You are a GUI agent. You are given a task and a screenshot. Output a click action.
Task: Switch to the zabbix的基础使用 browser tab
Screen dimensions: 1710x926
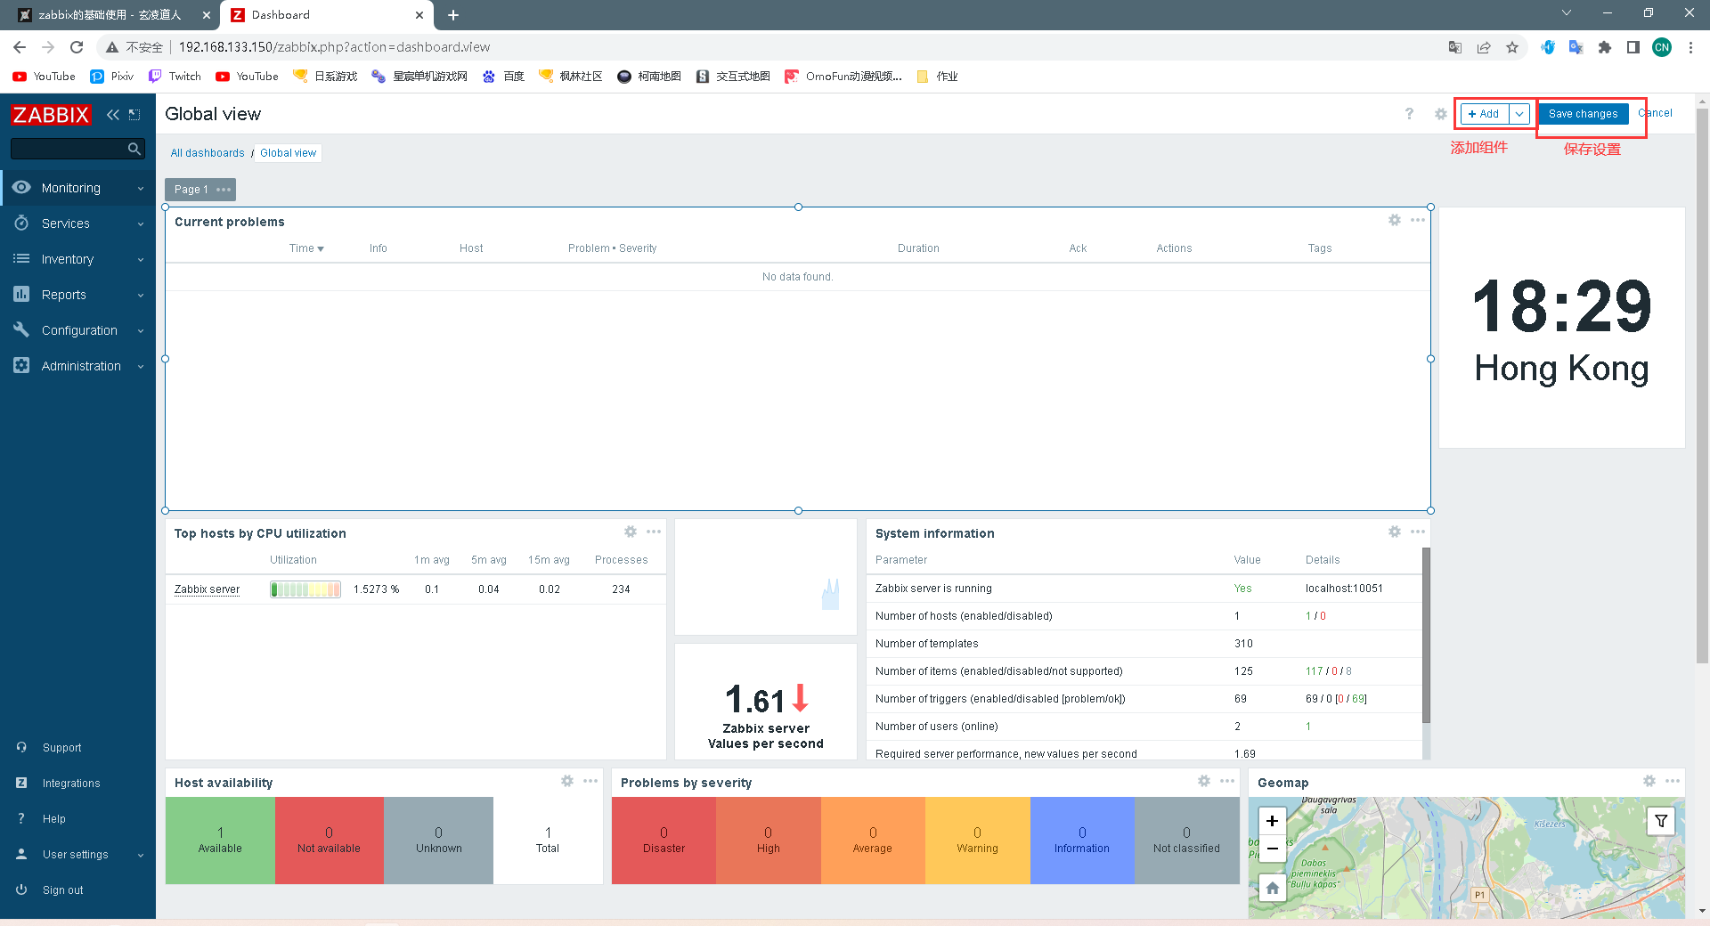[107, 15]
